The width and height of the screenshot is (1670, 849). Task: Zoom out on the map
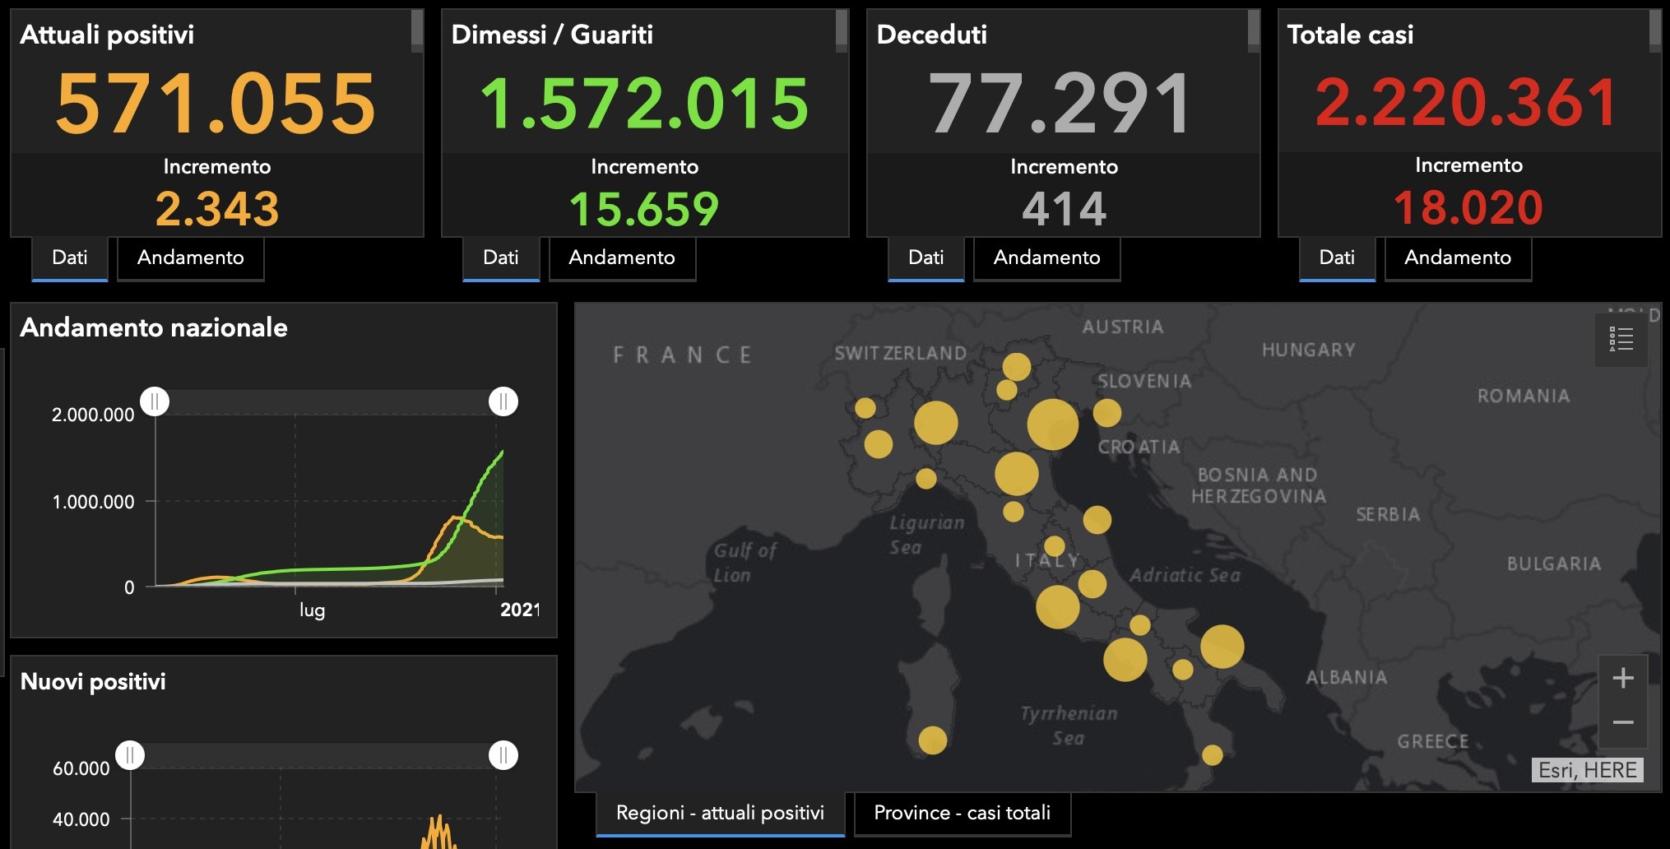click(x=1623, y=722)
